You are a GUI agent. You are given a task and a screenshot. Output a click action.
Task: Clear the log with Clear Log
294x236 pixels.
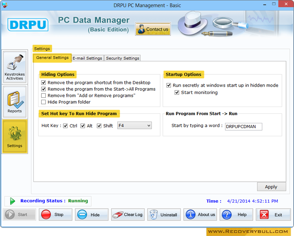click(x=128, y=214)
